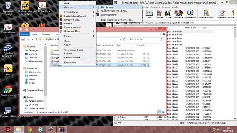Click the Explorer up-folder arrow
Screen dimensions: 237x133
coord(36,40)
